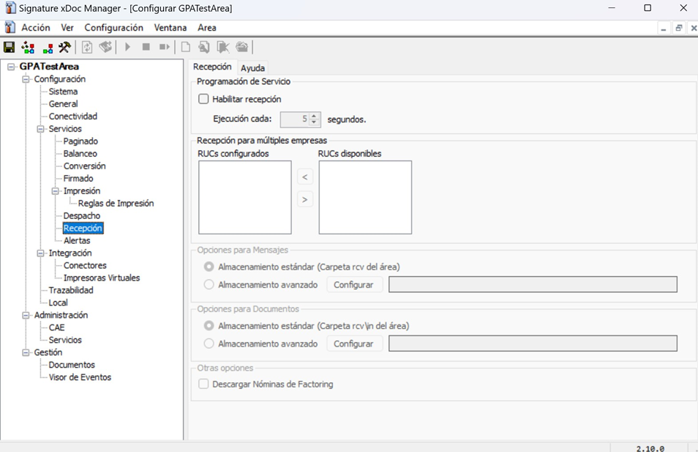Select Visor de Eventos in the tree
The height and width of the screenshot is (452, 698).
coord(80,377)
